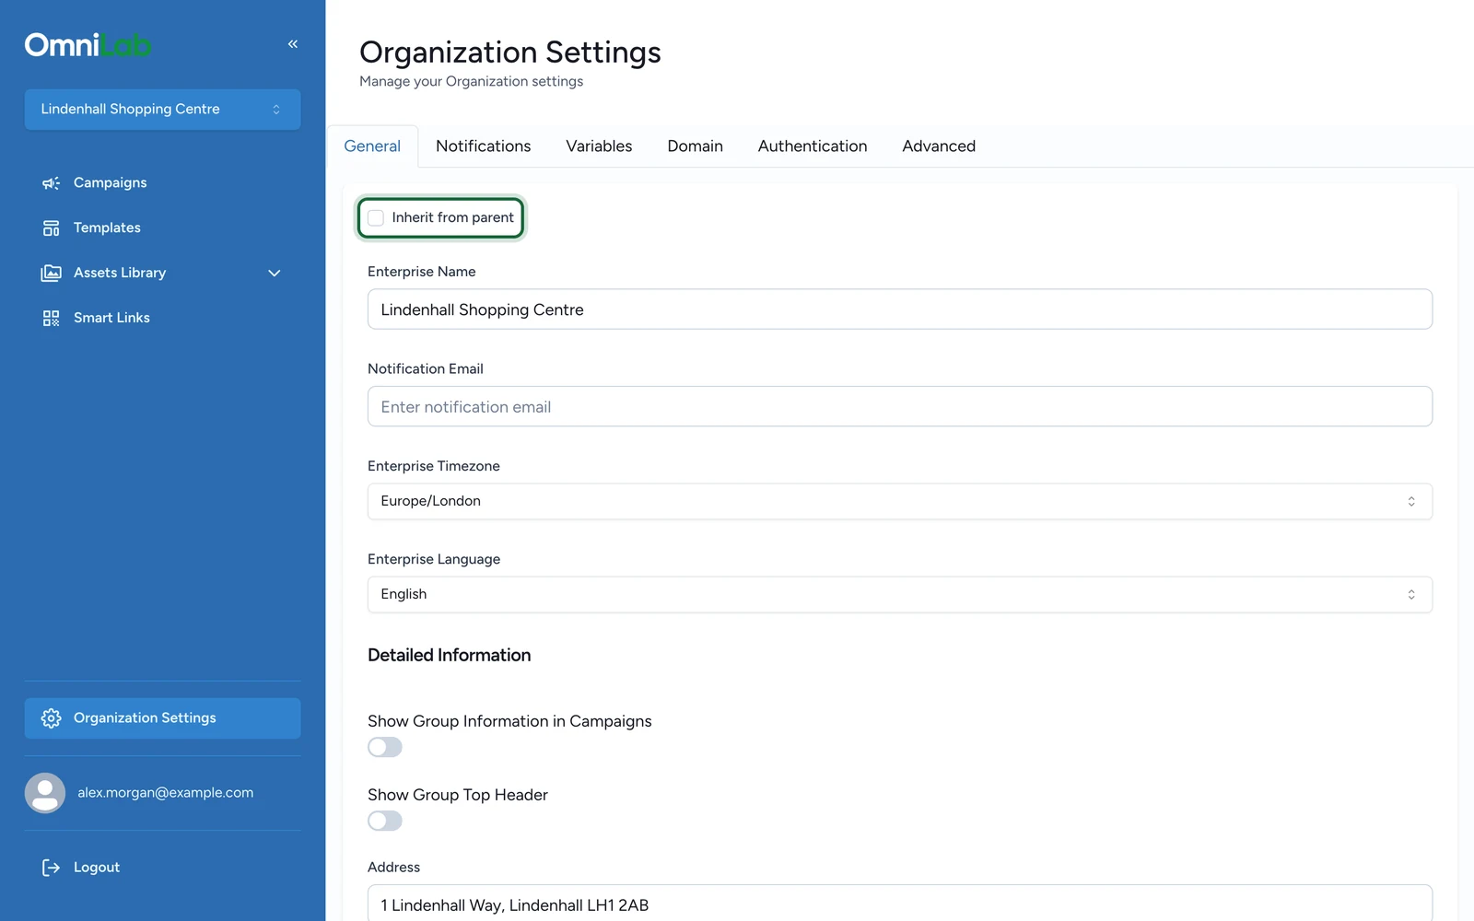The width and height of the screenshot is (1474, 921).
Task: Open the Authentication tab
Action: (x=812, y=146)
